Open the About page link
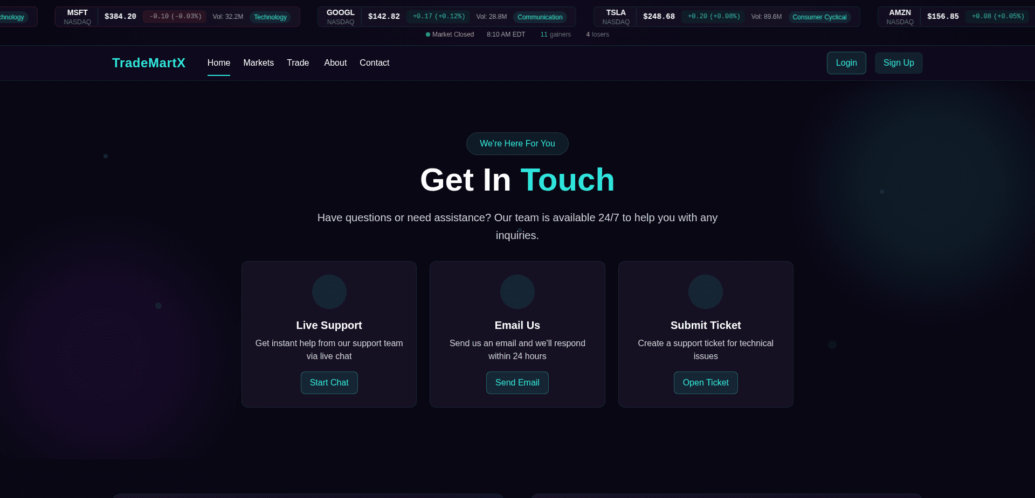1035x498 pixels. [335, 63]
